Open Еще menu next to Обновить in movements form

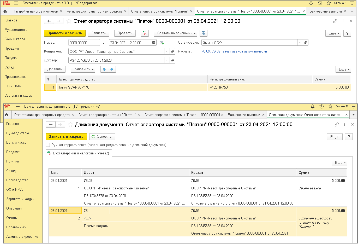[335, 137]
